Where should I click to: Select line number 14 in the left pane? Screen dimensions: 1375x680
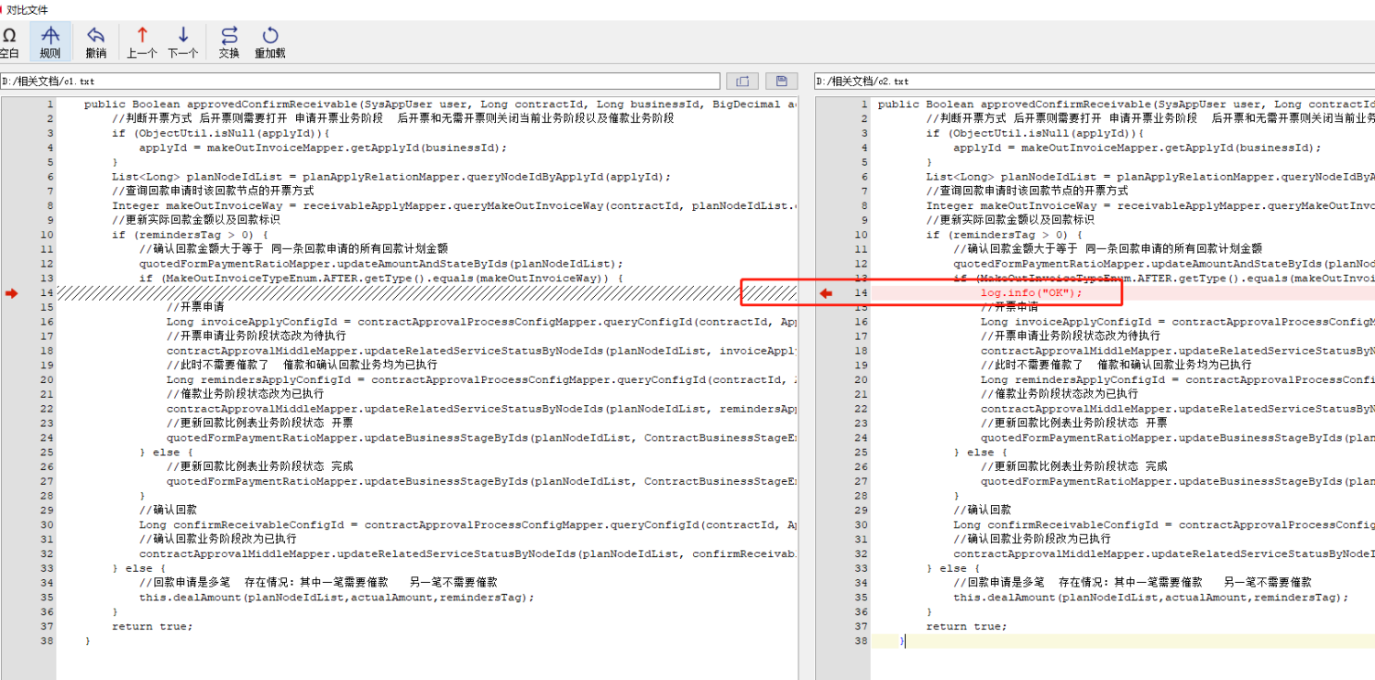[x=47, y=292]
